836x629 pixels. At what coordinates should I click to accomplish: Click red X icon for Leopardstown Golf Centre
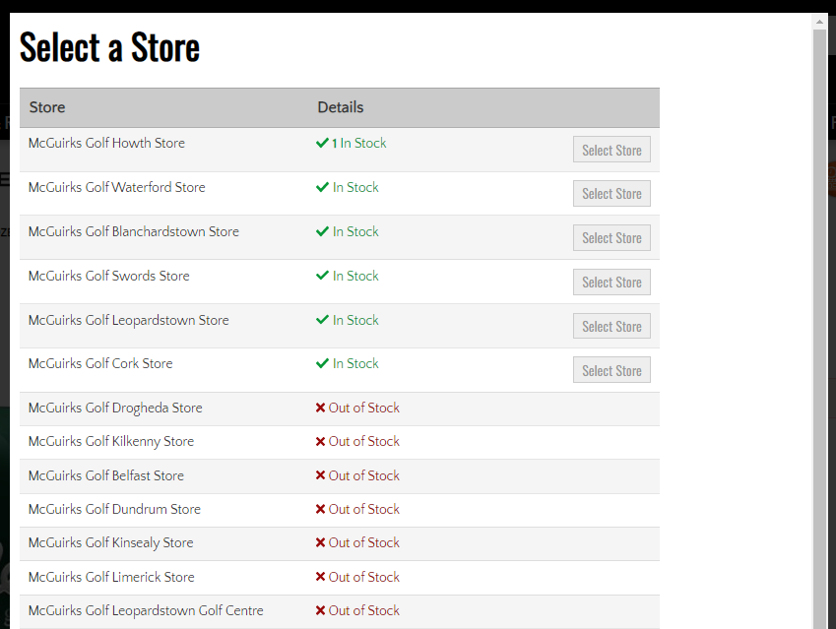(x=320, y=610)
